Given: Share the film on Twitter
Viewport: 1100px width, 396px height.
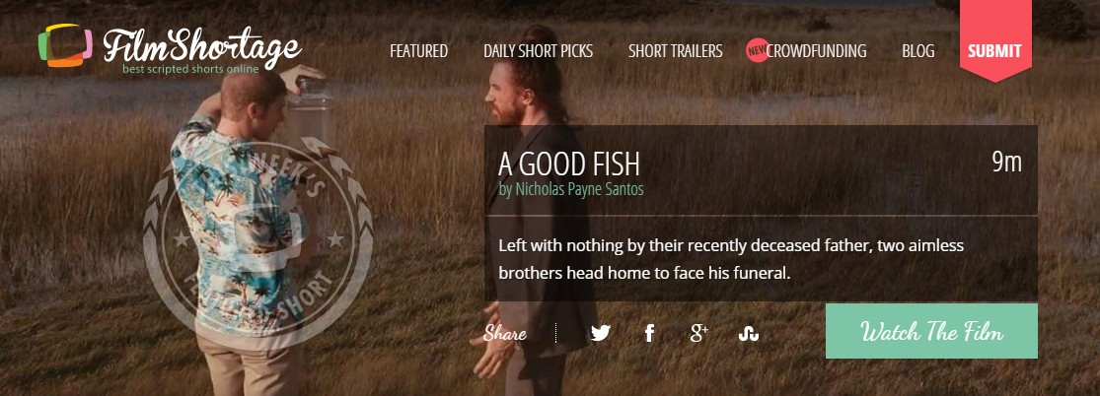Looking at the screenshot, I should (601, 333).
